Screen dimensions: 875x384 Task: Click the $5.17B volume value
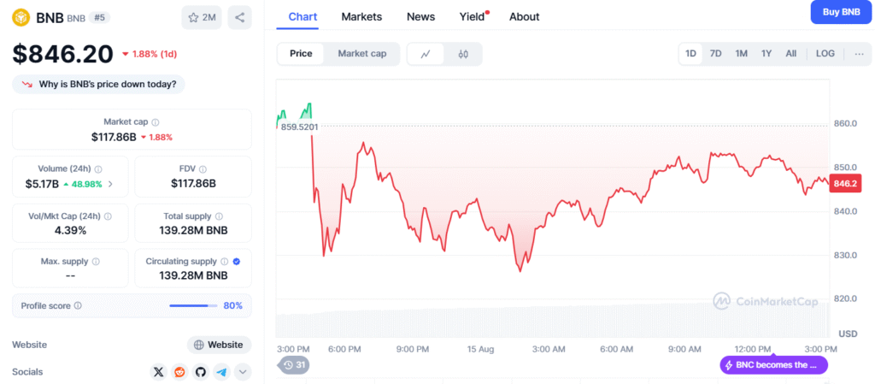pyautogui.click(x=42, y=184)
